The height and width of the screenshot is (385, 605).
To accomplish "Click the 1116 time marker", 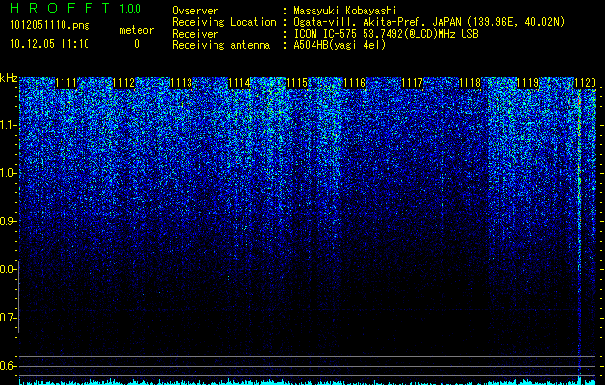I will point(355,83).
